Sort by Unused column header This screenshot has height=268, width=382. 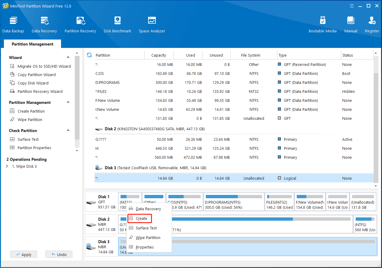(x=217, y=55)
